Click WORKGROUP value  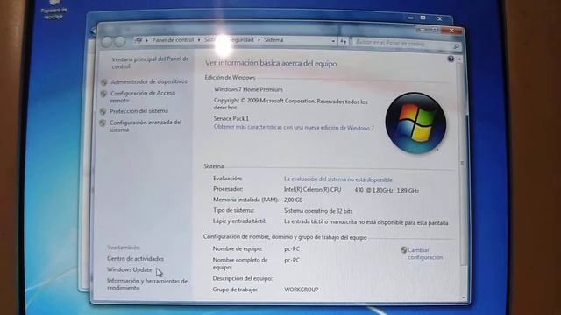302,290
